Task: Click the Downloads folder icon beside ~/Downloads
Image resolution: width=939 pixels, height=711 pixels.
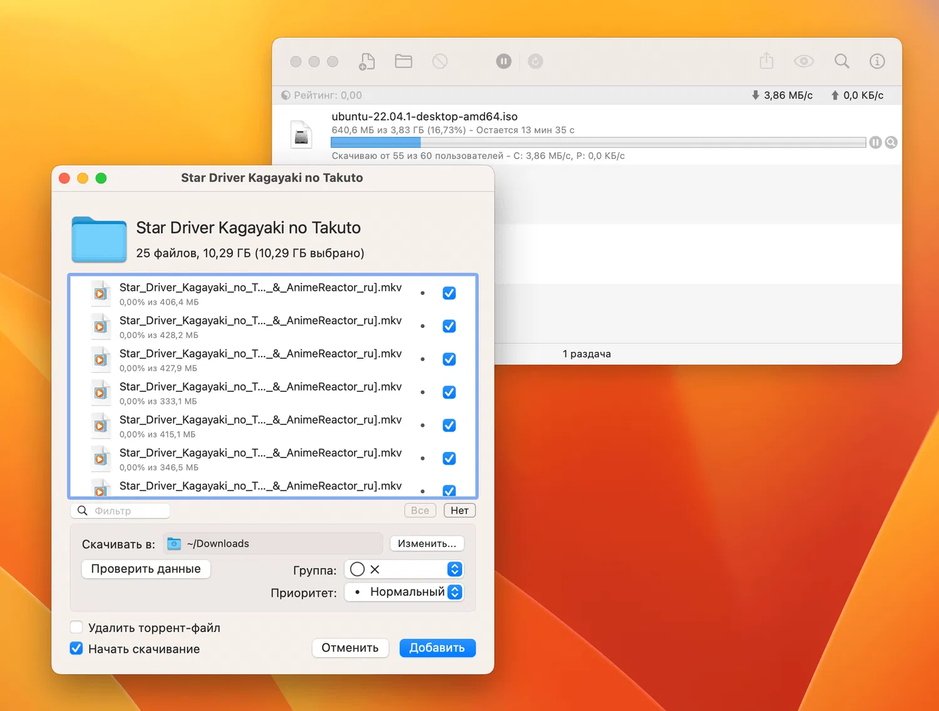Action: pos(174,544)
